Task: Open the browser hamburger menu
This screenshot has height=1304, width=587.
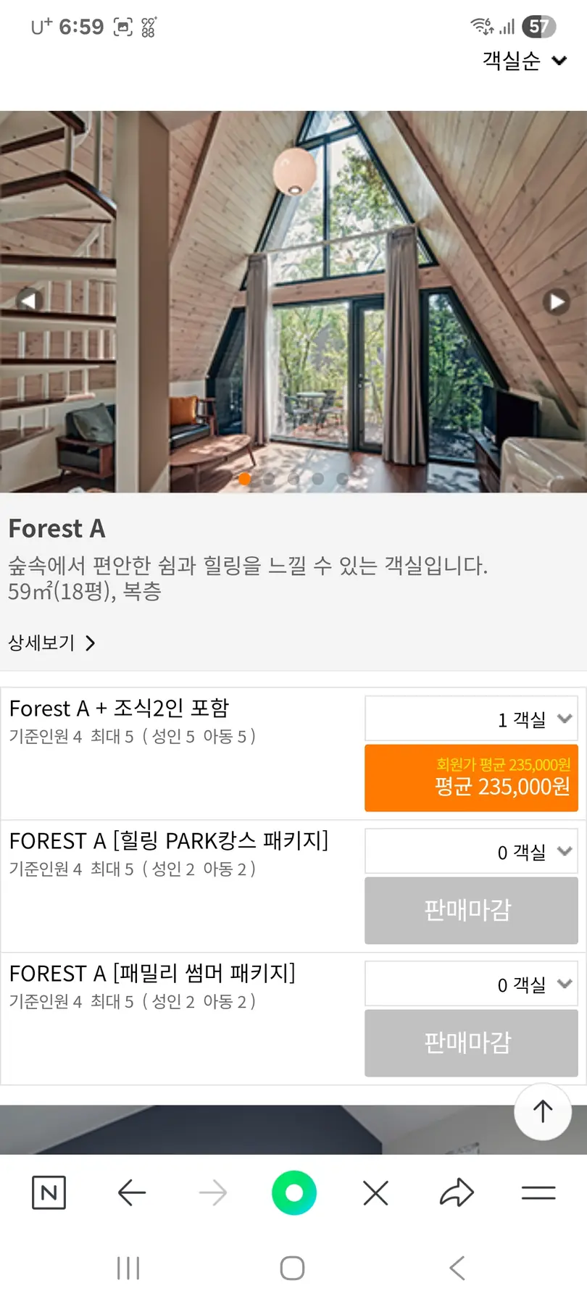Action: tap(538, 1192)
